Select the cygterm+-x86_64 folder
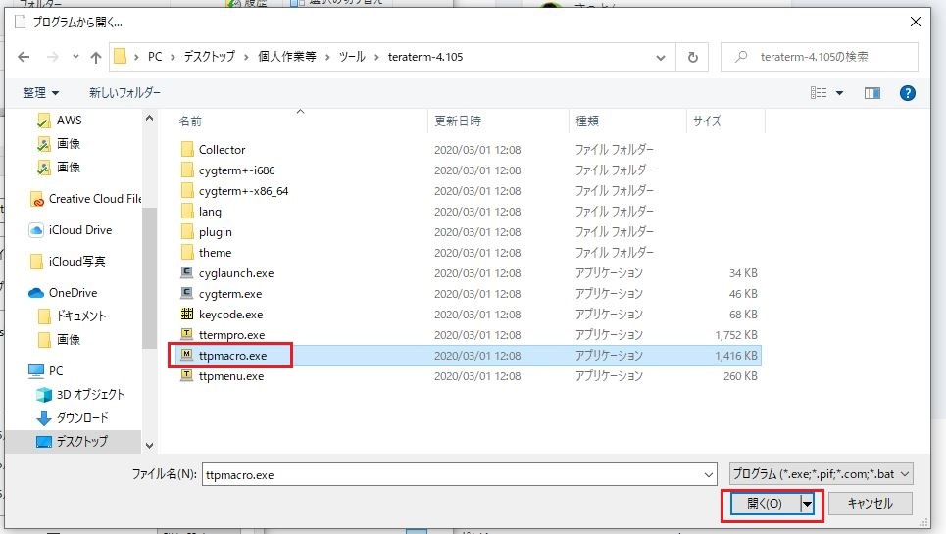The image size is (946, 534). (244, 191)
